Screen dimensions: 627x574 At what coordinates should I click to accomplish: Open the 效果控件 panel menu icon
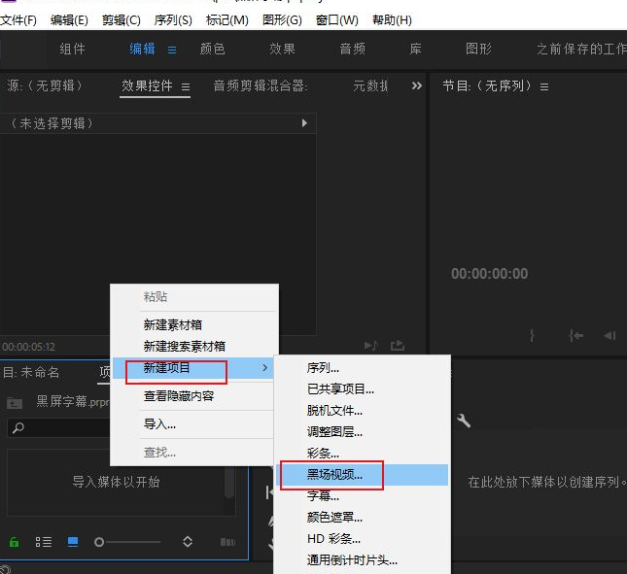coord(186,86)
